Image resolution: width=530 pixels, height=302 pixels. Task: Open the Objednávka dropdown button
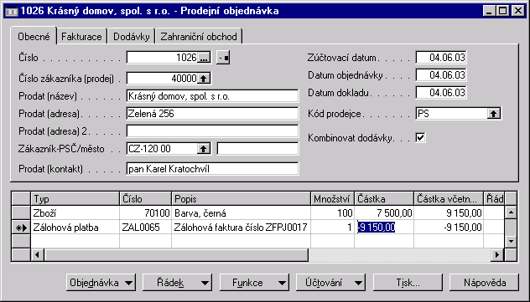point(101,283)
